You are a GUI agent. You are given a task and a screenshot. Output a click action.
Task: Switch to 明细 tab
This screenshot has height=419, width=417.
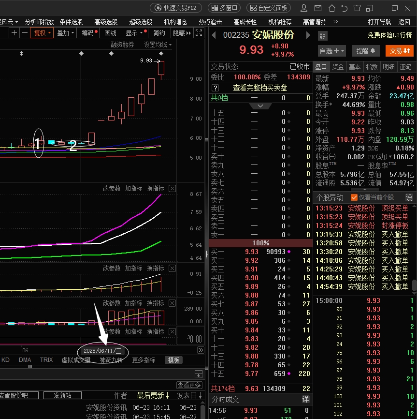[x=388, y=67]
